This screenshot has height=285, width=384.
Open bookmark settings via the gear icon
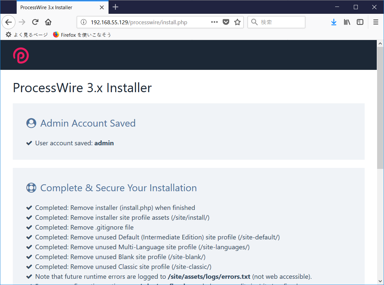[9, 34]
